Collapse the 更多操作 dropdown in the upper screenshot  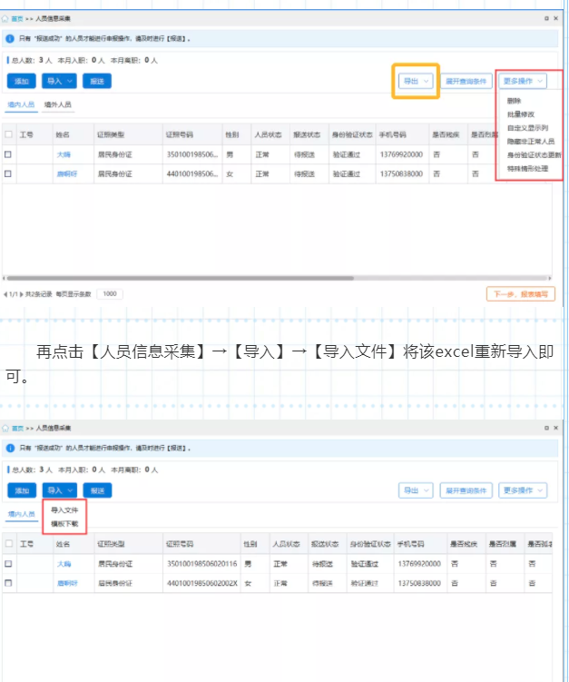pyautogui.click(x=524, y=81)
